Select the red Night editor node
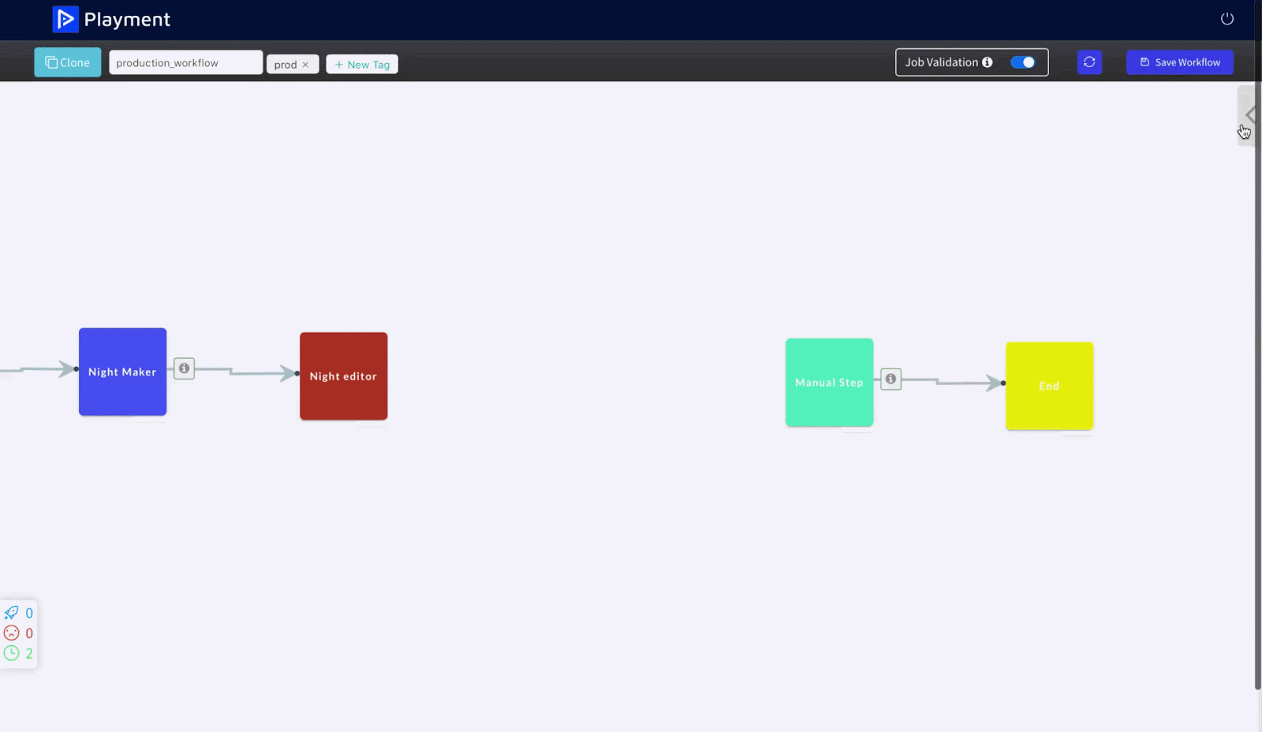1262x732 pixels. click(343, 376)
